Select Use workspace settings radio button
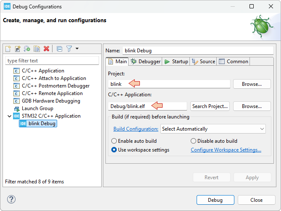This screenshot has width=281, height=211. pyautogui.click(x=114, y=150)
